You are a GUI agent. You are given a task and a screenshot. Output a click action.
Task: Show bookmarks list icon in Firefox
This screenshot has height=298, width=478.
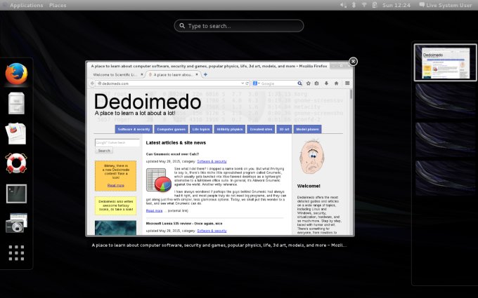[x=317, y=83]
